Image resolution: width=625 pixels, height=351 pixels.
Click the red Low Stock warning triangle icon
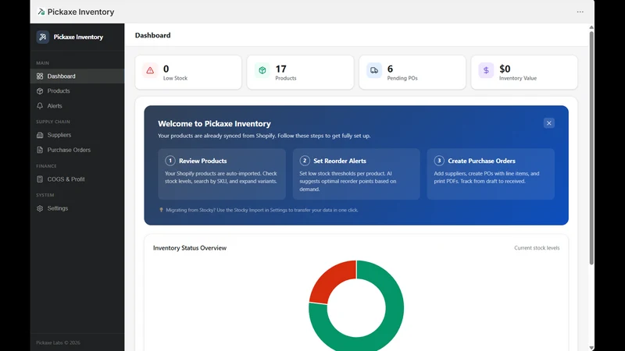[150, 70]
